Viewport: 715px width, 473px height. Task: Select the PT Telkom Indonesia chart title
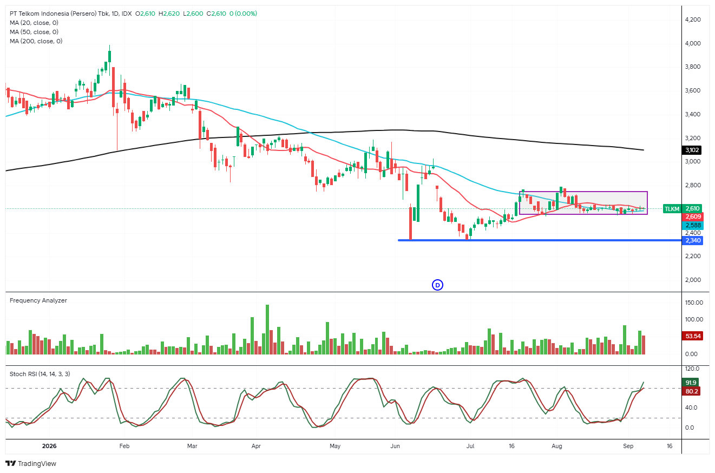58,14
